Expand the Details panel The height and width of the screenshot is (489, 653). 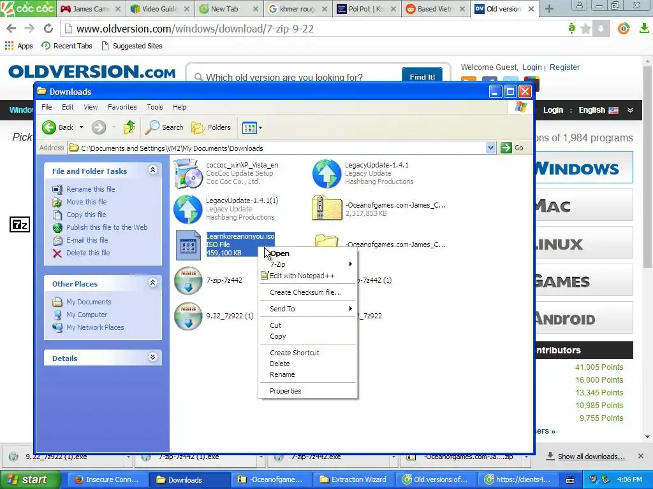click(x=152, y=357)
